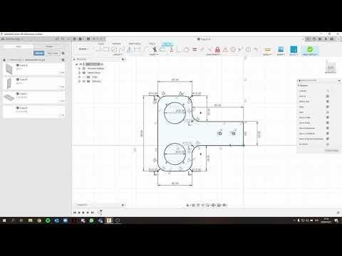Switch to the Surface tab

coord(116,43)
